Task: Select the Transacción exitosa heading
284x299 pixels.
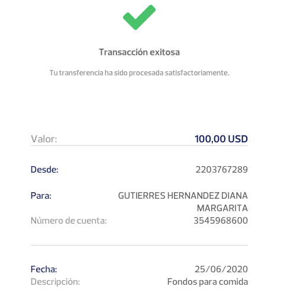Action: point(139,52)
